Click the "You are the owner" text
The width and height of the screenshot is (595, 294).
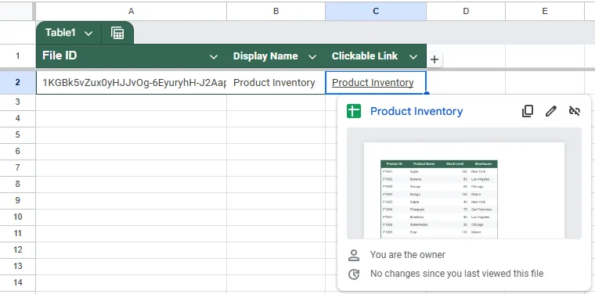pyautogui.click(x=408, y=255)
